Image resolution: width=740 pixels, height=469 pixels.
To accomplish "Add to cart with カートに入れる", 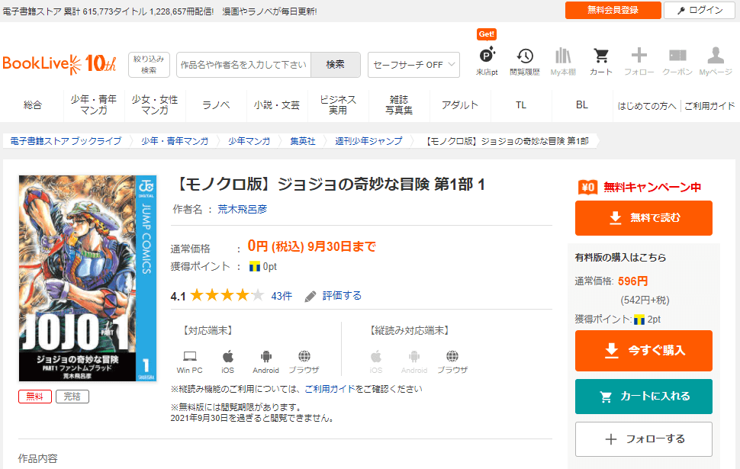I will click(x=643, y=397).
